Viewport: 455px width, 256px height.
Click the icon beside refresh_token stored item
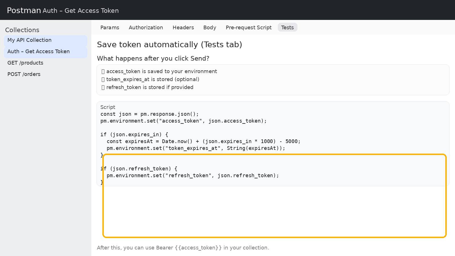(103, 88)
